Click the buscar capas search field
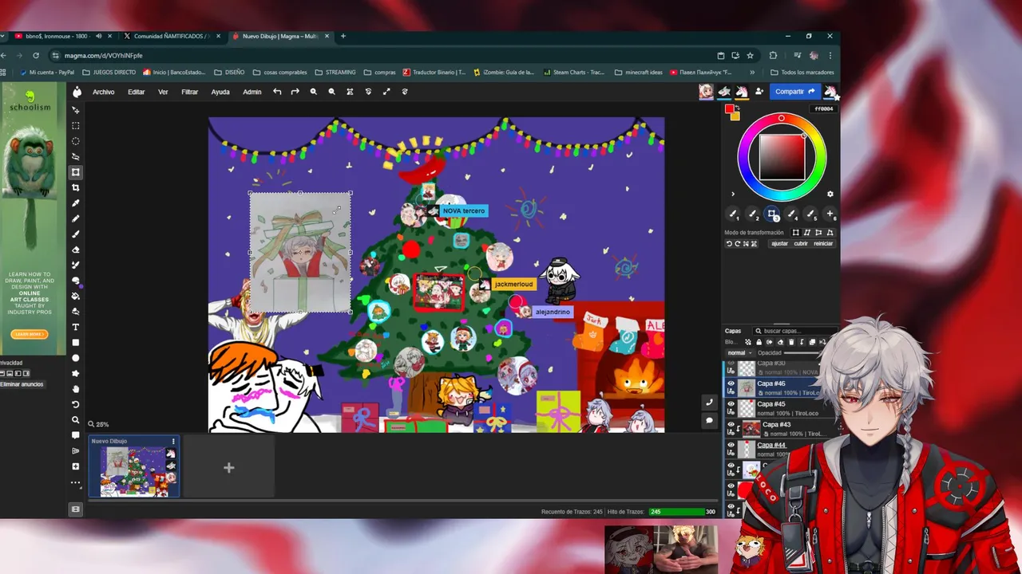 point(790,331)
